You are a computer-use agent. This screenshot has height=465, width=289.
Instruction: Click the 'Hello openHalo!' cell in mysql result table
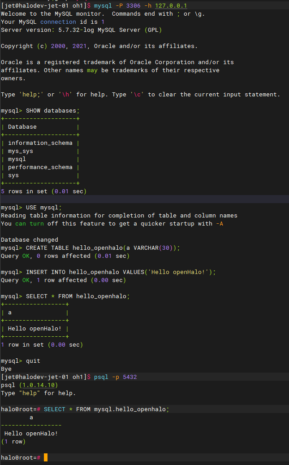(35, 329)
